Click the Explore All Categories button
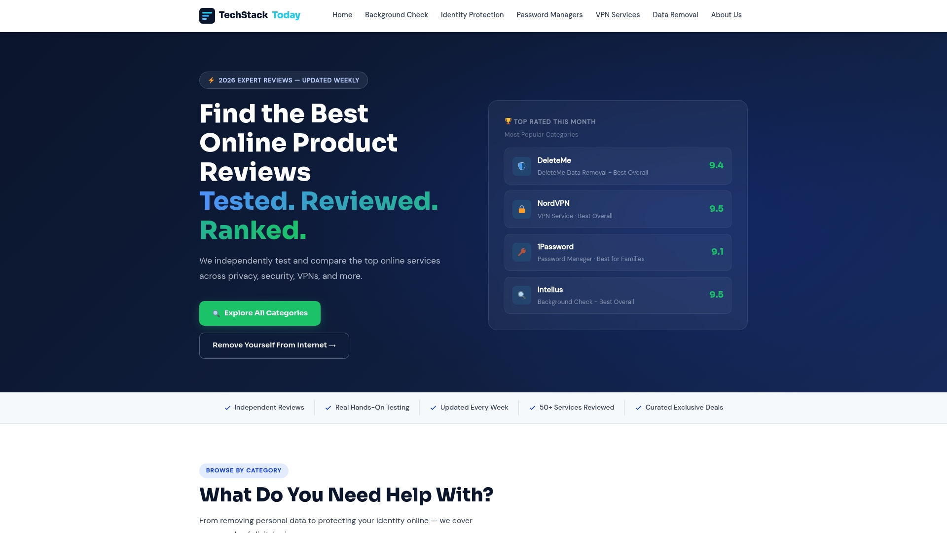Image resolution: width=947 pixels, height=533 pixels. coord(260,313)
